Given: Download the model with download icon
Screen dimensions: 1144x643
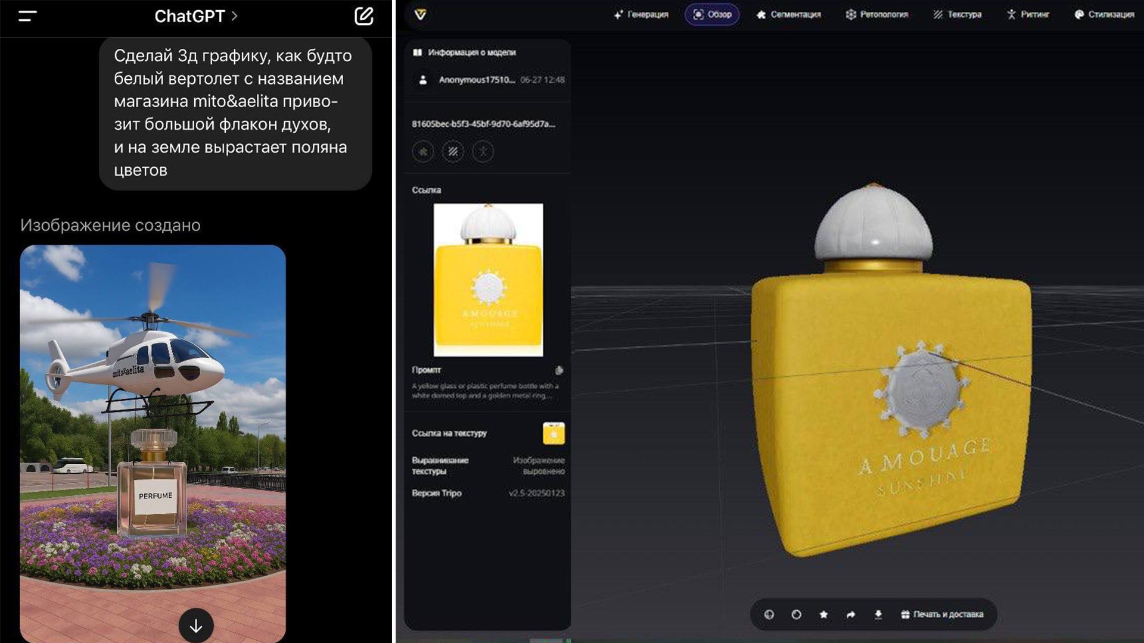Looking at the screenshot, I should 878,614.
